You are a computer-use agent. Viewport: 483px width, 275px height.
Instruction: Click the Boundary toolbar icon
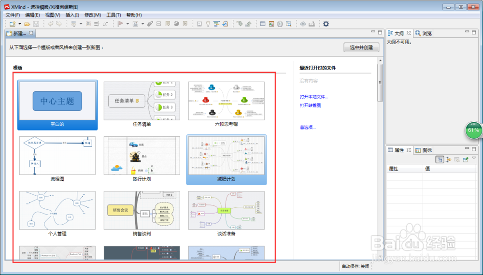click(88, 24)
